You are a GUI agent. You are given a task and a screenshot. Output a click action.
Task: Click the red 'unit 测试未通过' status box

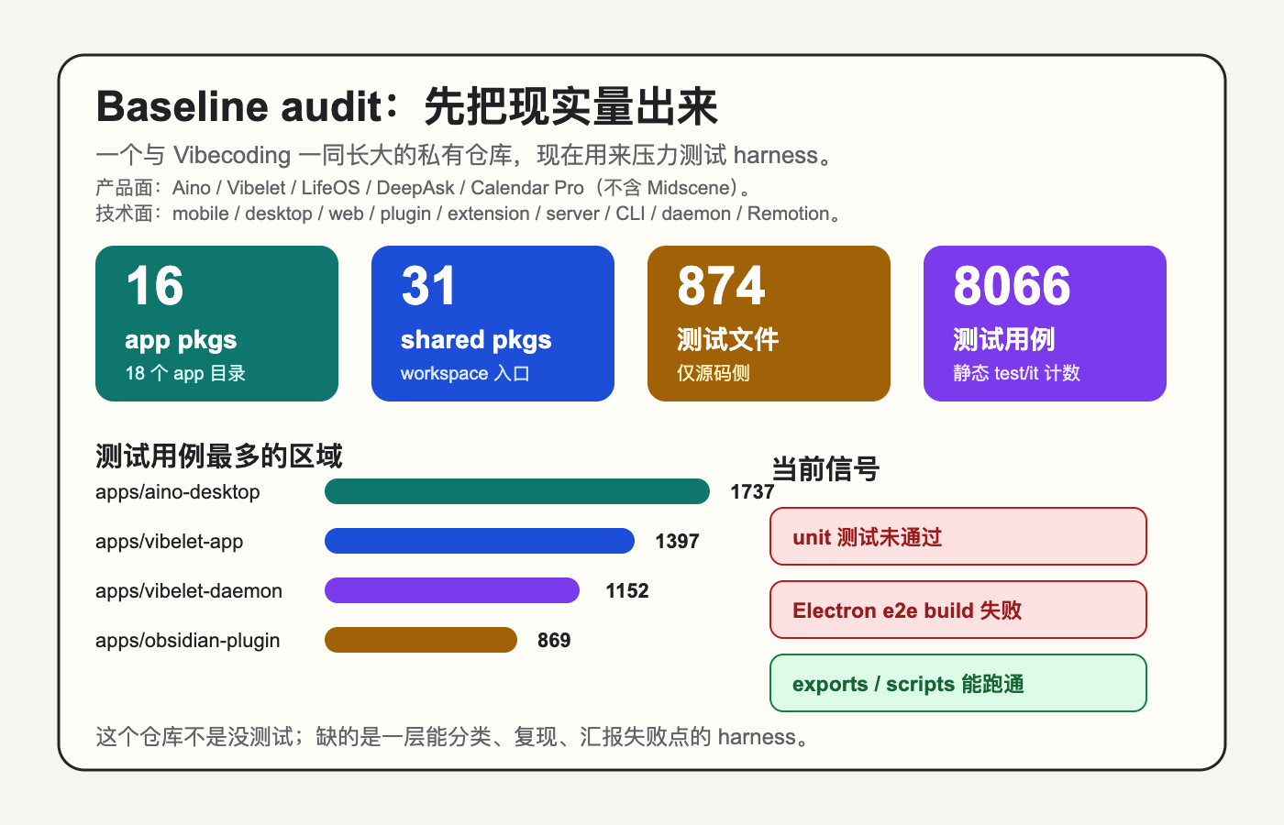tap(958, 536)
